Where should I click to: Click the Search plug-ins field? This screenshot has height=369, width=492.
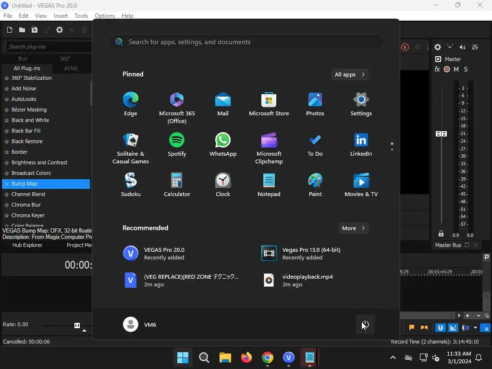pyautogui.click(x=49, y=47)
